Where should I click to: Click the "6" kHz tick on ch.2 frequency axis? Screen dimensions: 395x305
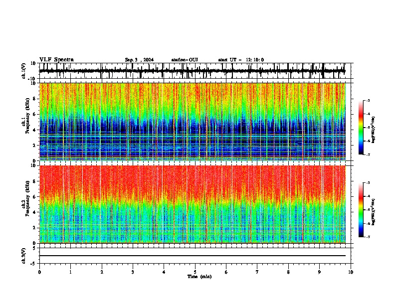[x=34, y=197]
